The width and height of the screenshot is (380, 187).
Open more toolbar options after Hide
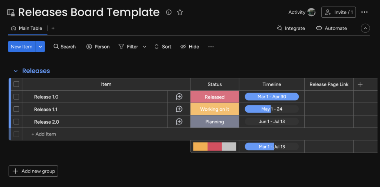211,47
